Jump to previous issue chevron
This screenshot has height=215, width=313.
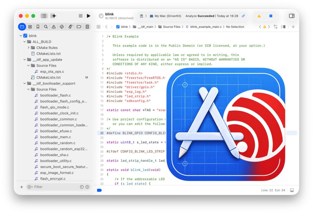(x=260, y=27)
